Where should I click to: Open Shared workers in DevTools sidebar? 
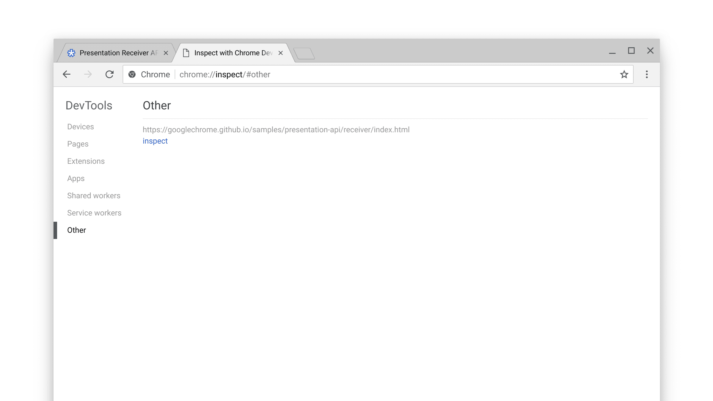(94, 195)
